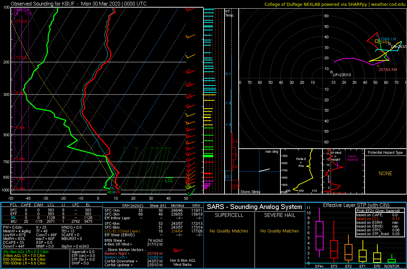The width and height of the screenshot is (407, 269).
Task: Click the red wind barb beside Bunkers Right
Action: 178,250
